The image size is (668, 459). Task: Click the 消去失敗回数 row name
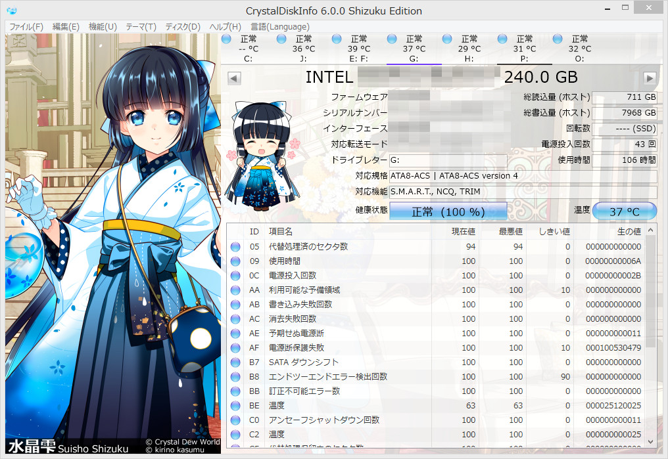[293, 319]
